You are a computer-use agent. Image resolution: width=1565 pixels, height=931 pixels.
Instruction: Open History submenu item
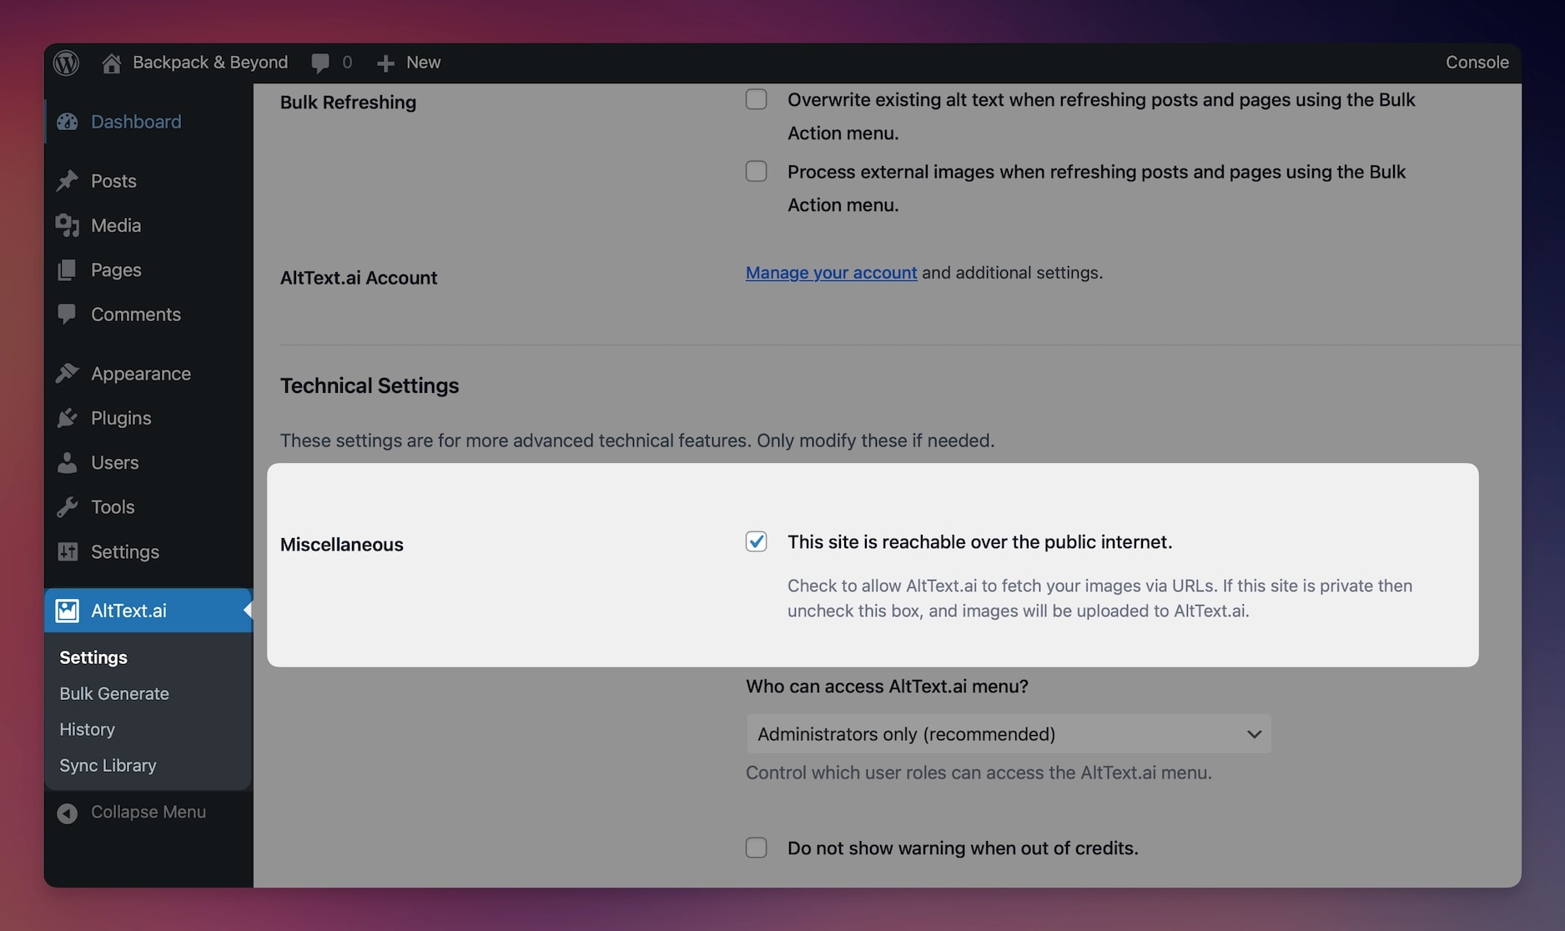87,729
